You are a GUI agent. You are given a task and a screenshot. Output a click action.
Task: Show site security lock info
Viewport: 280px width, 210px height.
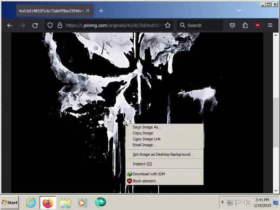[60, 25]
